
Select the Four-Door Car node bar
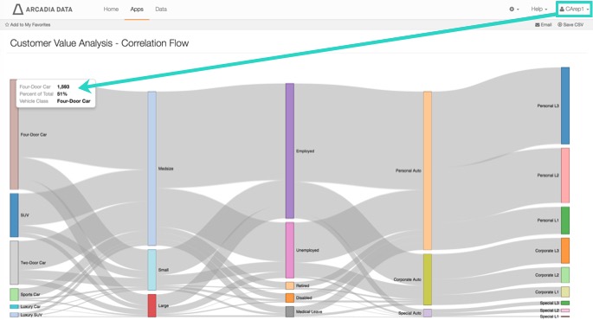coord(14,134)
